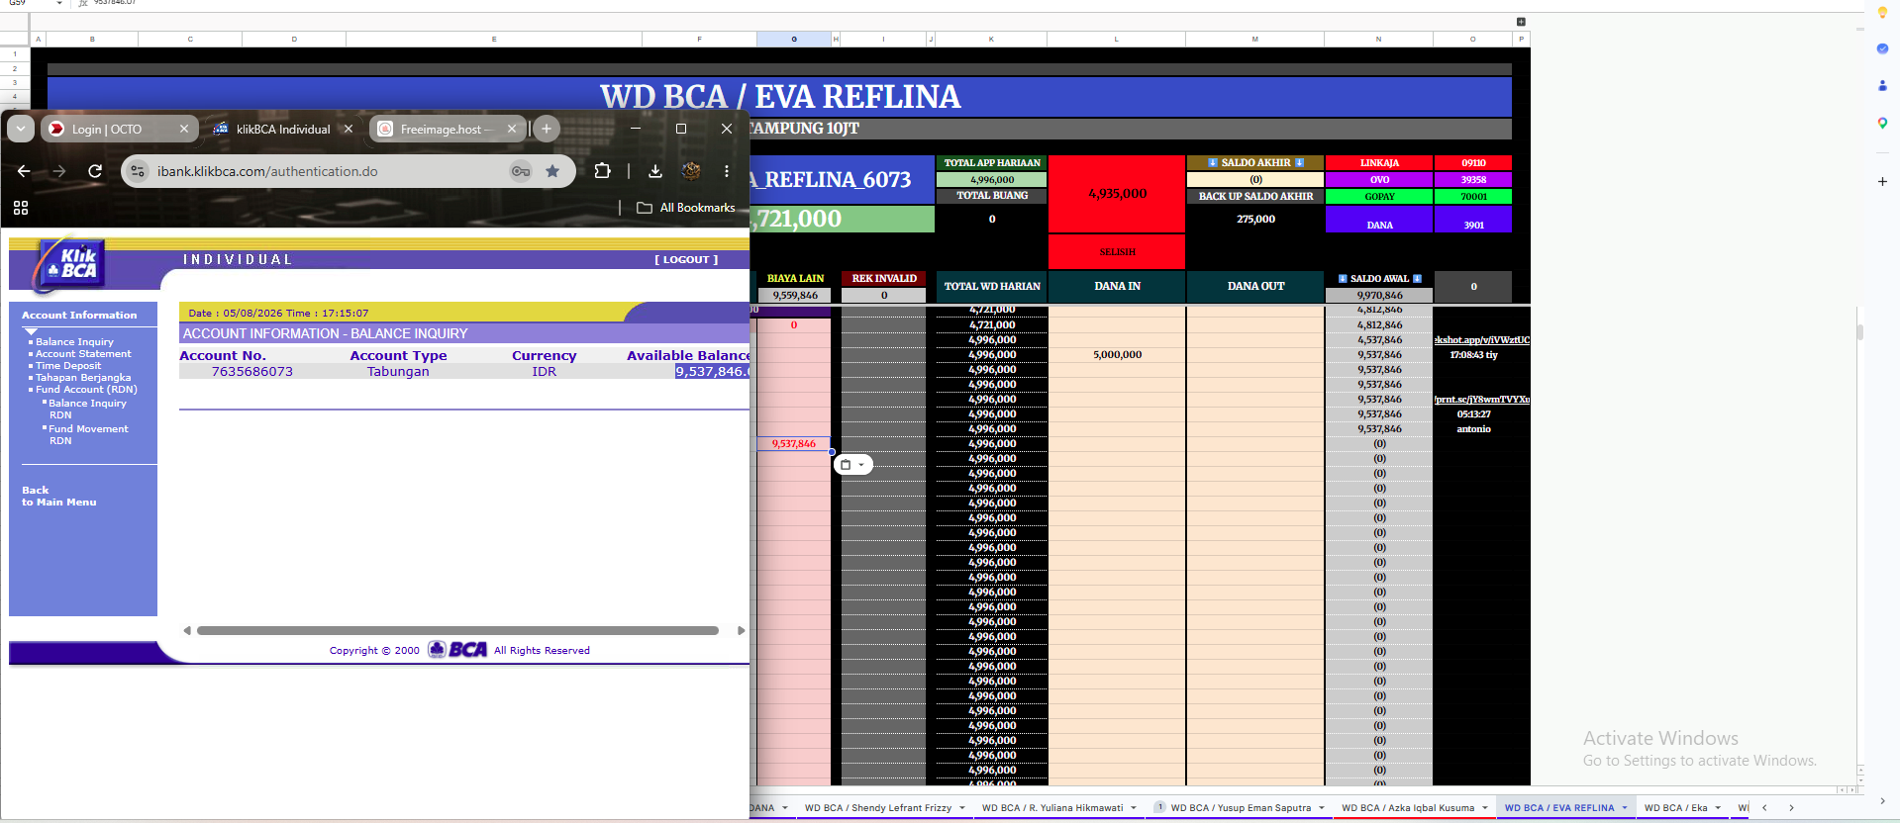
Task: Open the prnt.sc link cell
Action: click(1482, 399)
